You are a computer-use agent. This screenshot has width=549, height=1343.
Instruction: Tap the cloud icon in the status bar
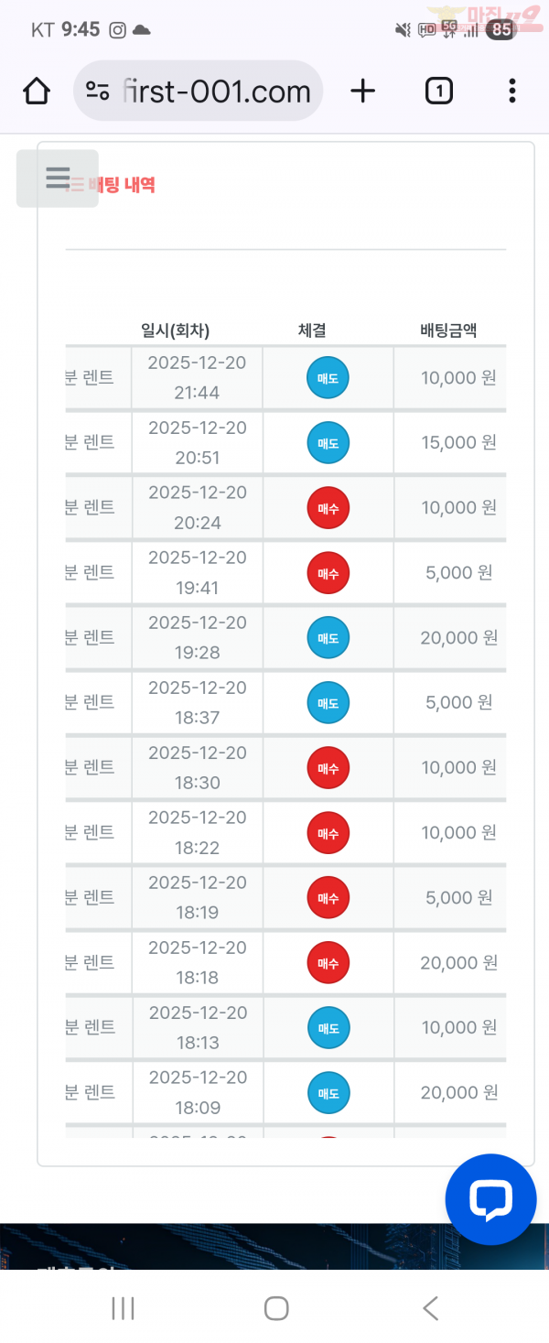142,29
